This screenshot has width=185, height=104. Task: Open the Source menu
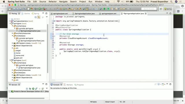click(43, 1)
